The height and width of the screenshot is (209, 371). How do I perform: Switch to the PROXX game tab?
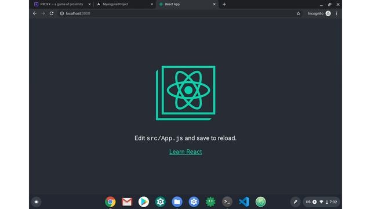click(x=62, y=4)
